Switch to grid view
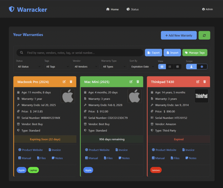 pyautogui.click(x=162, y=67)
